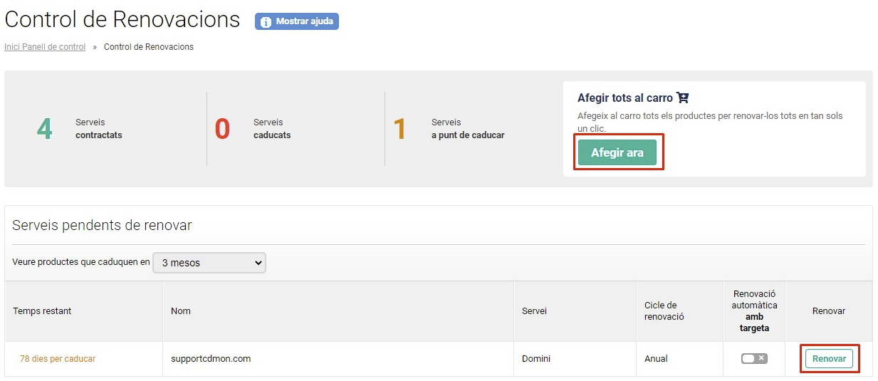Open the 3 mesos expiry period dropdown
Screen dimensions: 878x381
pyautogui.click(x=209, y=263)
